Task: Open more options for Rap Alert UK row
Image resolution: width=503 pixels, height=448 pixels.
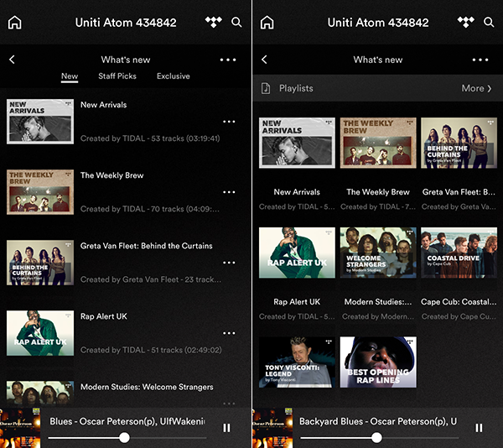Action: [x=229, y=333]
